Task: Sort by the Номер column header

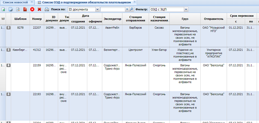Action: click(x=37, y=19)
